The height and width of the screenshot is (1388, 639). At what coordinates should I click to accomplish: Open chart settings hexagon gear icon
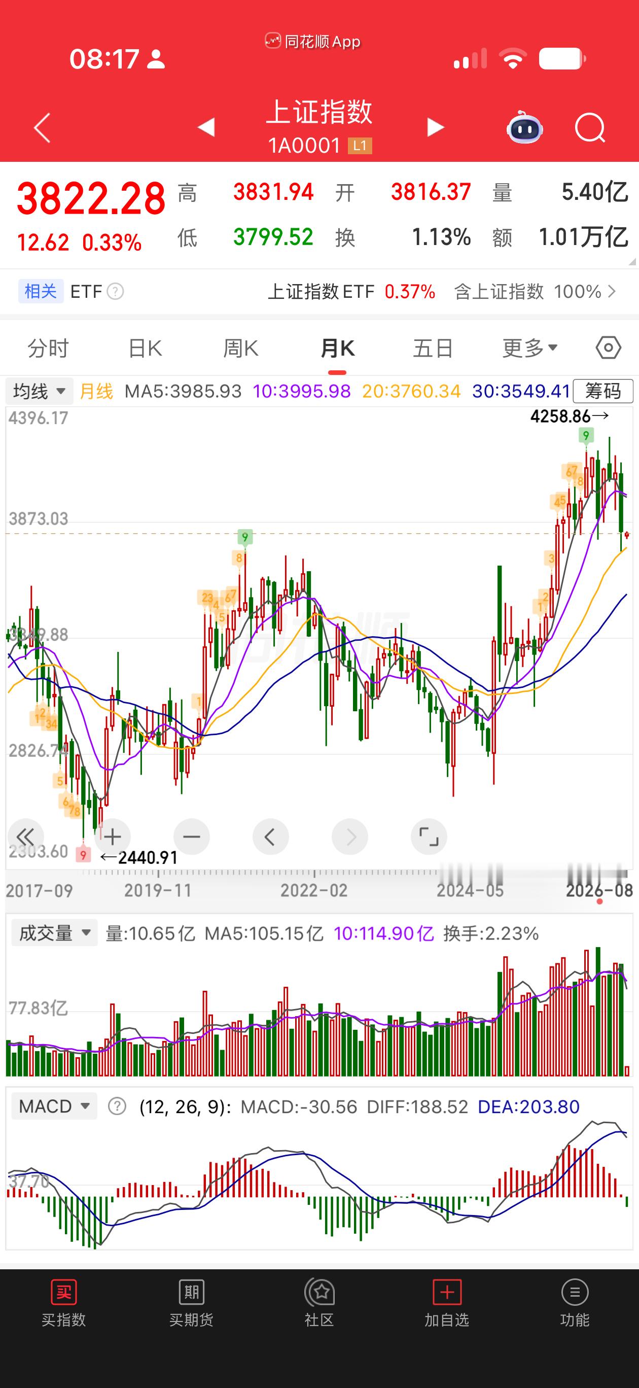[608, 348]
